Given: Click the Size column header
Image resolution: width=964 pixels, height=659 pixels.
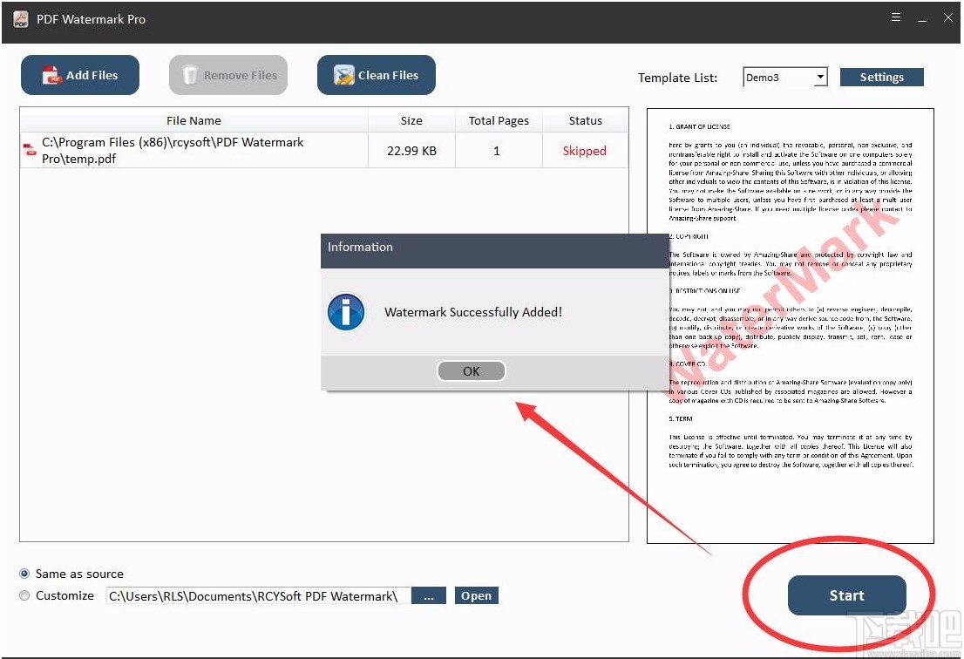Looking at the screenshot, I should coord(411,120).
